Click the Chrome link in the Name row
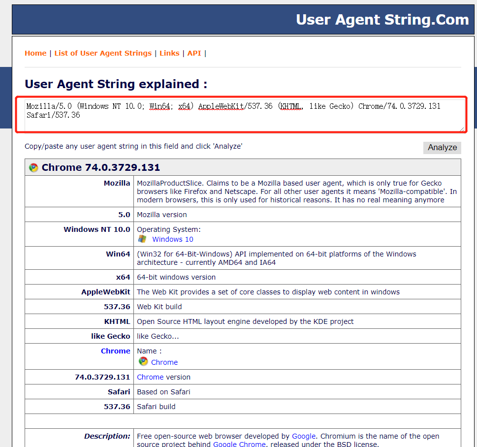This screenshot has width=477, height=447. pyautogui.click(x=164, y=362)
